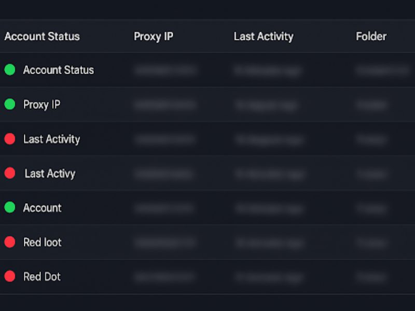Screen dimensions: 415x311
Task: Select the Red Dot row label
Action: (42, 276)
